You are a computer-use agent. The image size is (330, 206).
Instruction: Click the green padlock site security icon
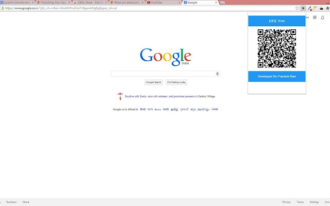(3, 8)
